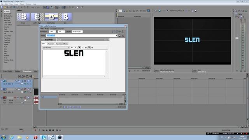Screen dimensions: 249x140
Task: Solo the first video track
Action: click(x=31, y=81)
